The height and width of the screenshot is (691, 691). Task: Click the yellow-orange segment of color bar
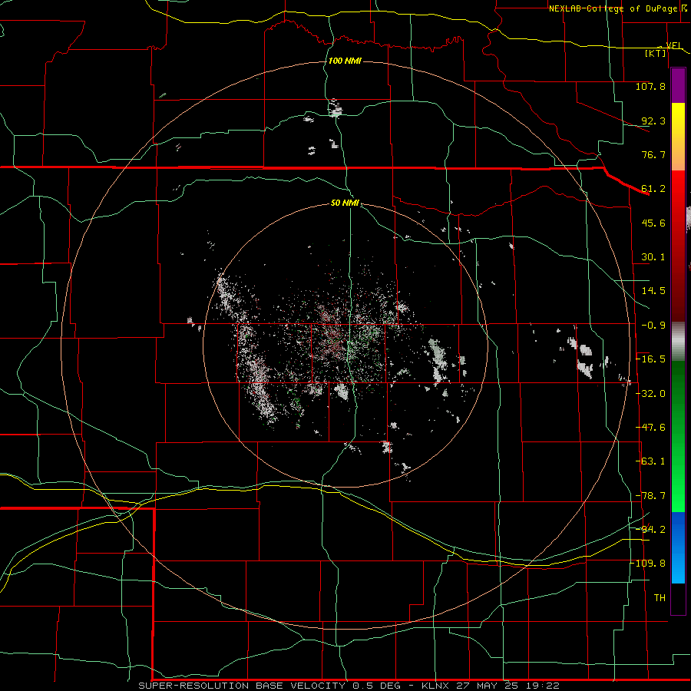pyautogui.click(x=678, y=137)
